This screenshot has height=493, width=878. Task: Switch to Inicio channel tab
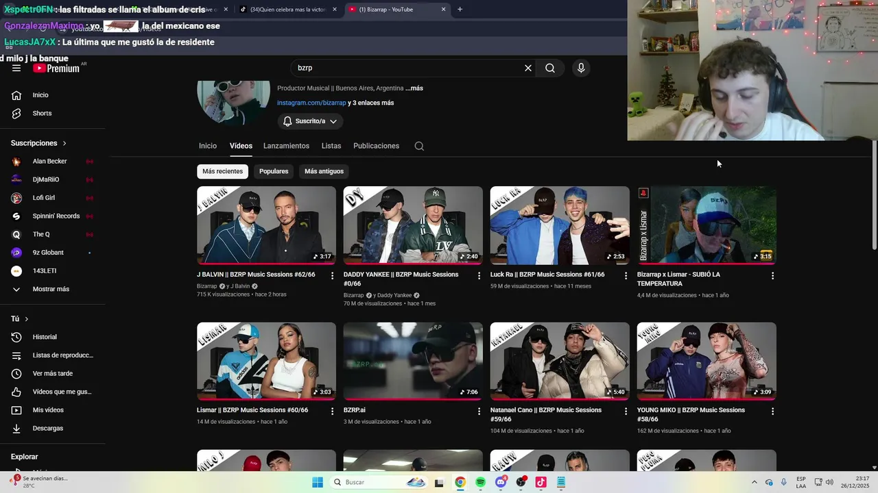coord(208,146)
